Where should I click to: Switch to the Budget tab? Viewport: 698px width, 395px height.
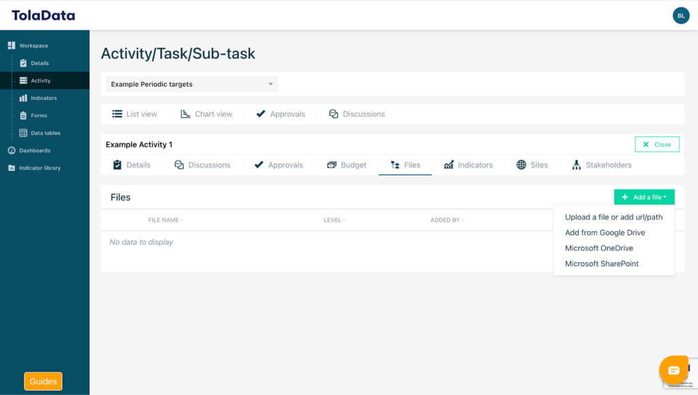tap(347, 165)
